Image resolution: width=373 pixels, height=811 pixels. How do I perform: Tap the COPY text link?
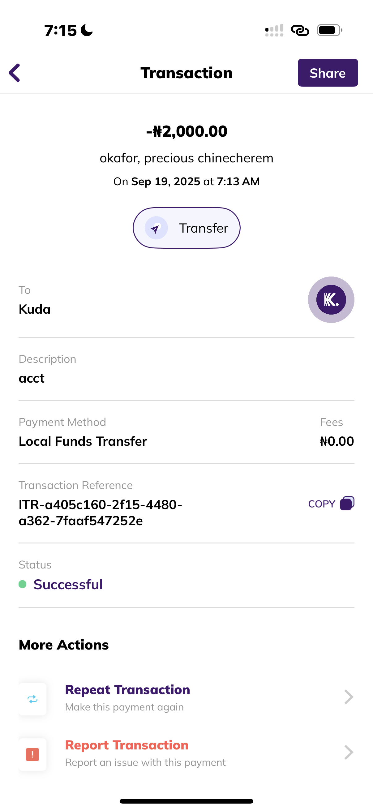(x=321, y=504)
